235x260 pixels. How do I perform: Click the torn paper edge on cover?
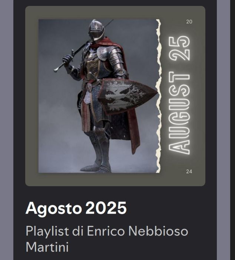[159, 96]
